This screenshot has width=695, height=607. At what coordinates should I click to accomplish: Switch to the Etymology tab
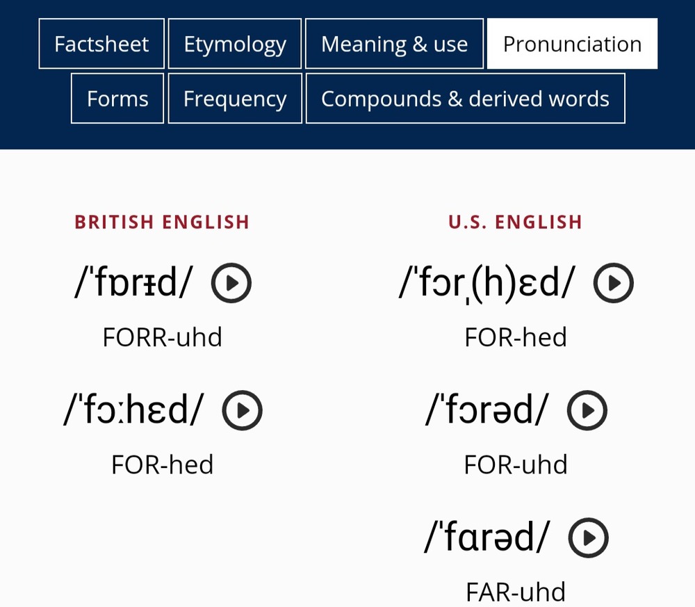pyautogui.click(x=235, y=44)
